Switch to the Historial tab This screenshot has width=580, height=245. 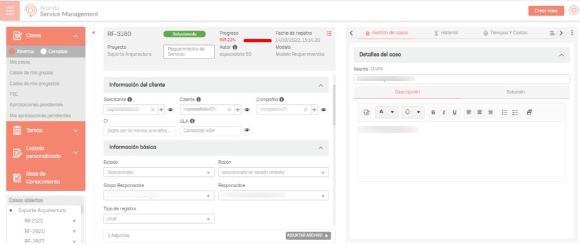pos(446,33)
